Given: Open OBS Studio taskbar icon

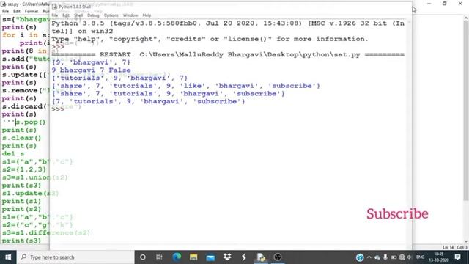Looking at the screenshot, I should click(x=278, y=257).
